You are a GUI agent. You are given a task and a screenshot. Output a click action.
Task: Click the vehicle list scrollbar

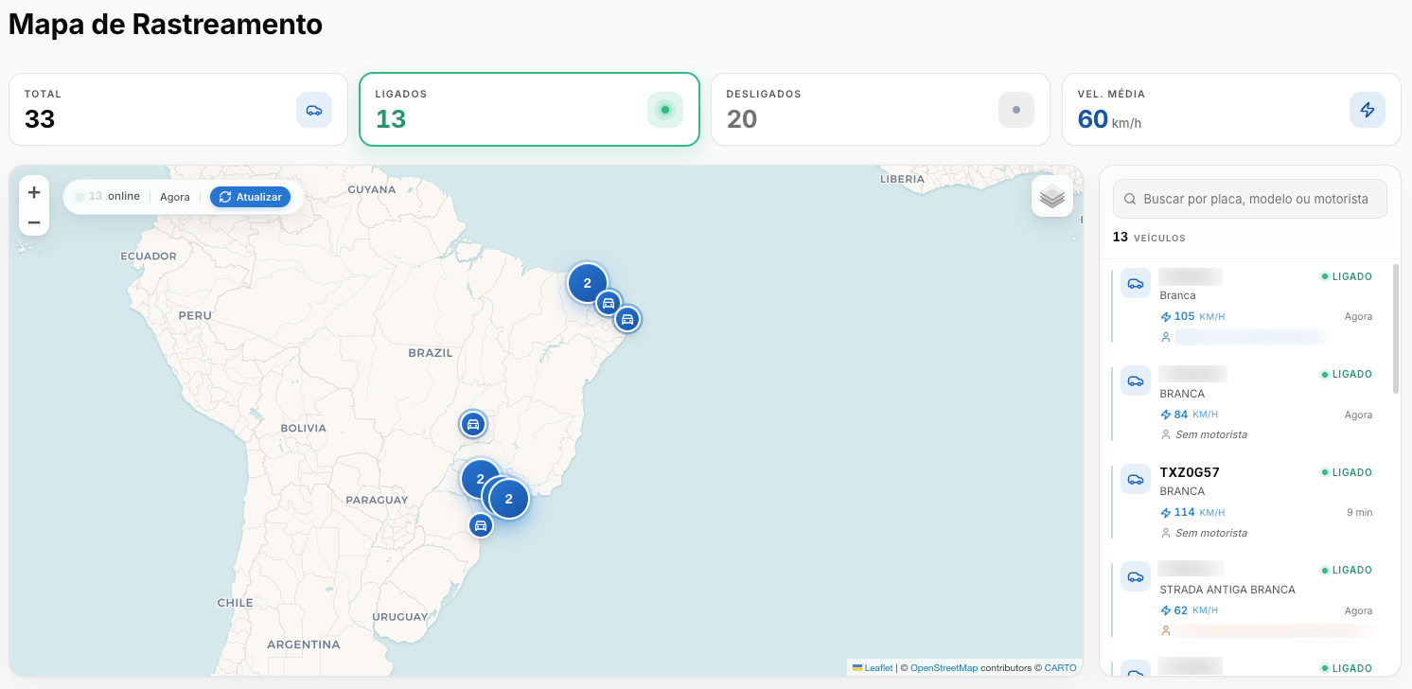tap(1395, 328)
